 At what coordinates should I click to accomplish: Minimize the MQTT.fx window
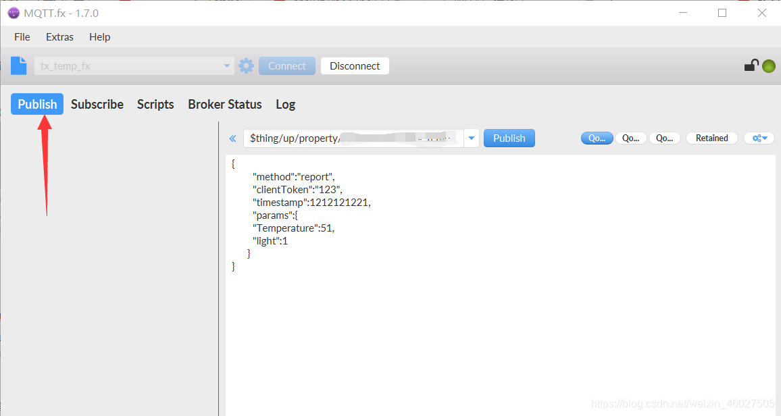click(683, 13)
